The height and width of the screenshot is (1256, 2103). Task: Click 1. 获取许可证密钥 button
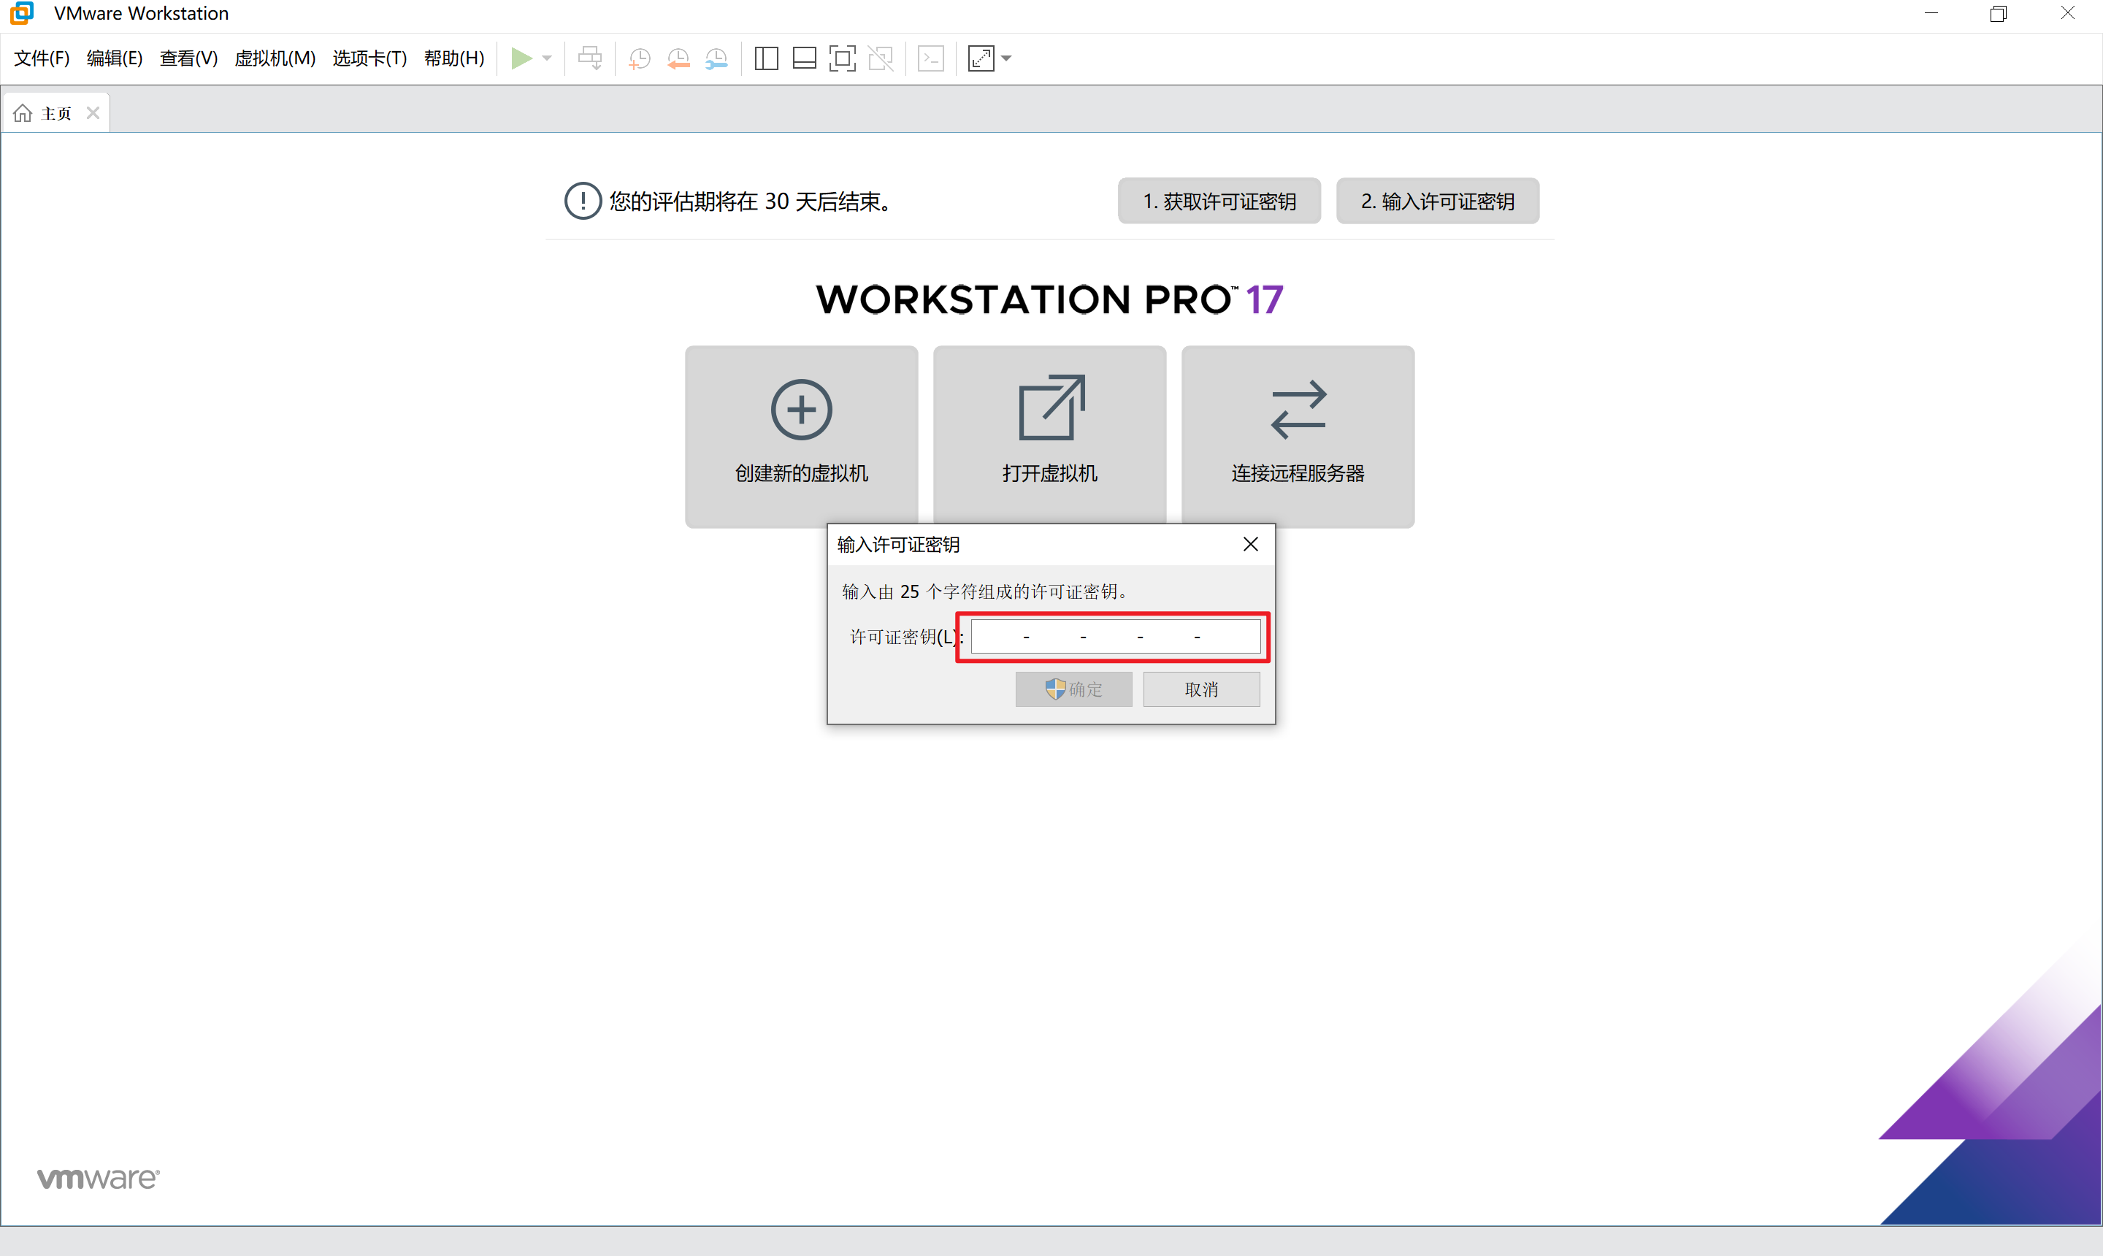tap(1219, 202)
